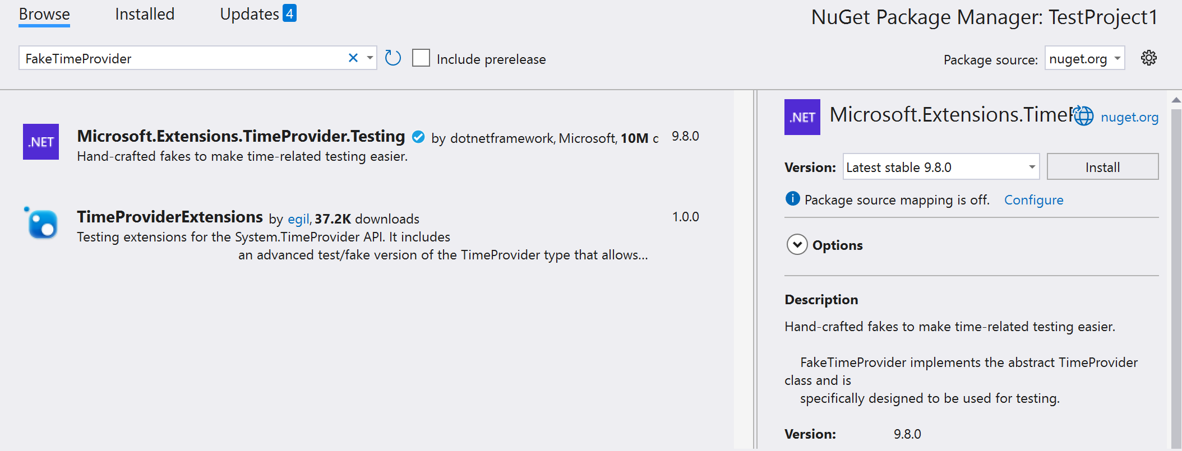Switch to the Installed tab

point(145,14)
